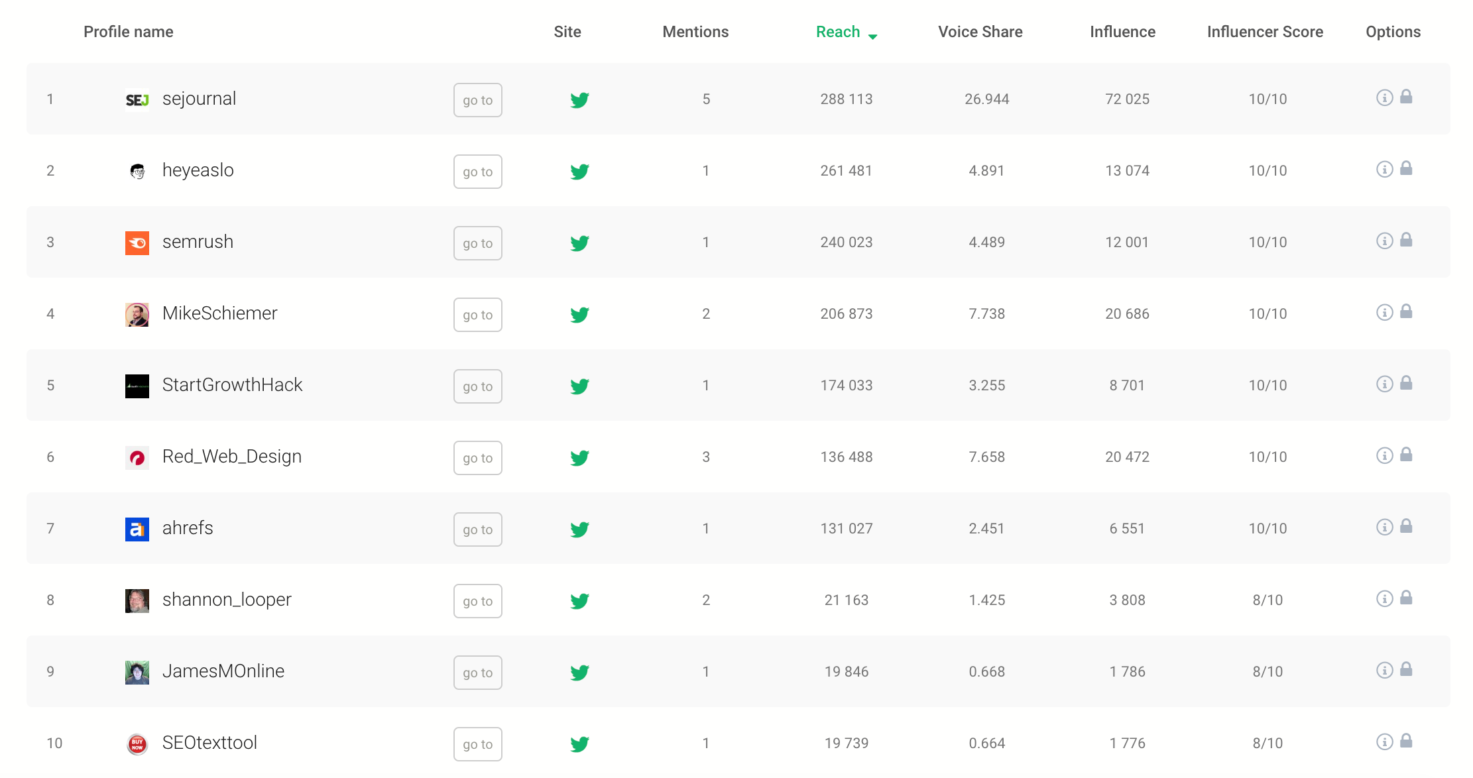Open info icon for sejournal
The width and height of the screenshot is (1473, 778).
1384,97
